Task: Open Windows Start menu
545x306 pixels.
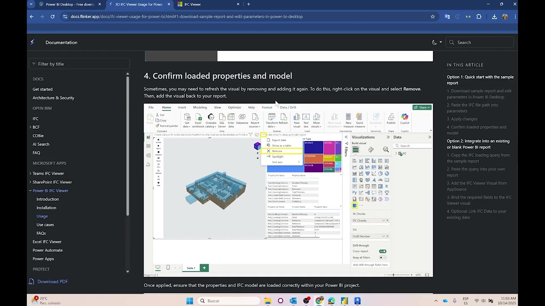Action: point(190,301)
